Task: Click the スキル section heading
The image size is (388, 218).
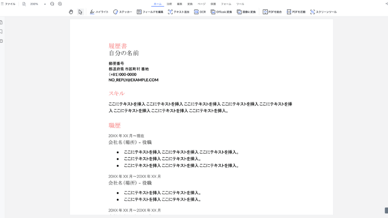Action: pos(116,93)
